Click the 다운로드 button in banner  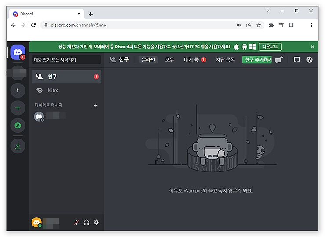pos(270,47)
